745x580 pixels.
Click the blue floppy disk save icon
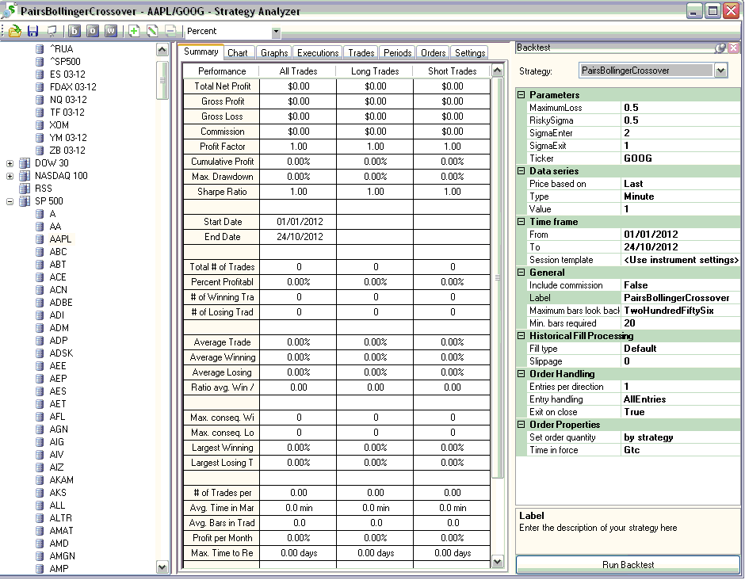point(32,32)
